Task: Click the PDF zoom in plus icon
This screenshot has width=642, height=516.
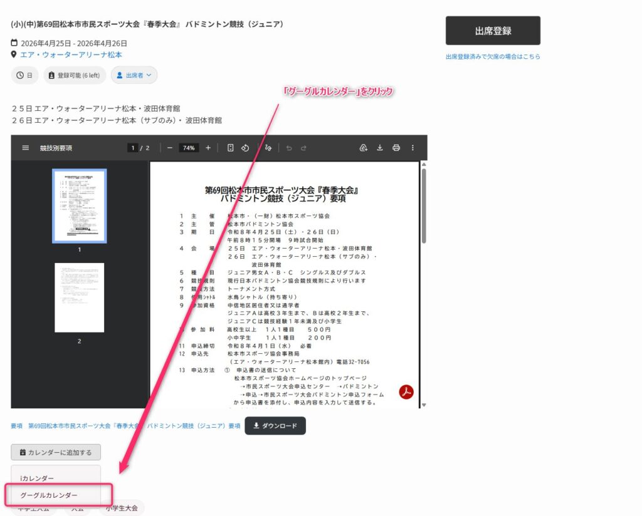Action: point(208,148)
